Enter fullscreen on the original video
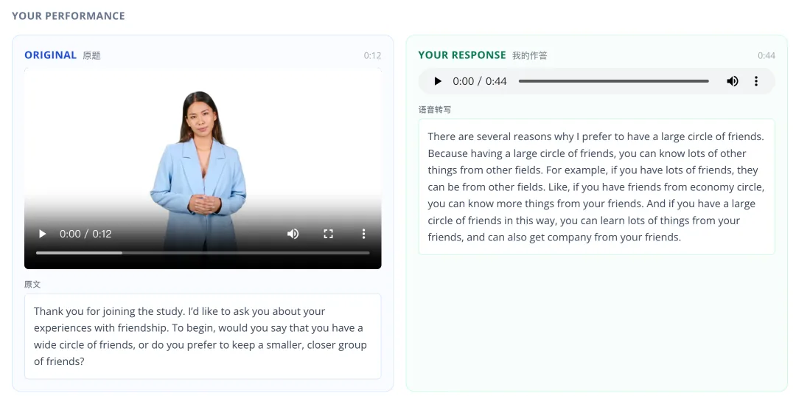This screenshot has width=796, height=396. 329,234
